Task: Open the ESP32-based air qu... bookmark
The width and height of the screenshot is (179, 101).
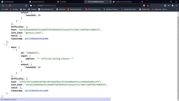Action: click(93, 9)
